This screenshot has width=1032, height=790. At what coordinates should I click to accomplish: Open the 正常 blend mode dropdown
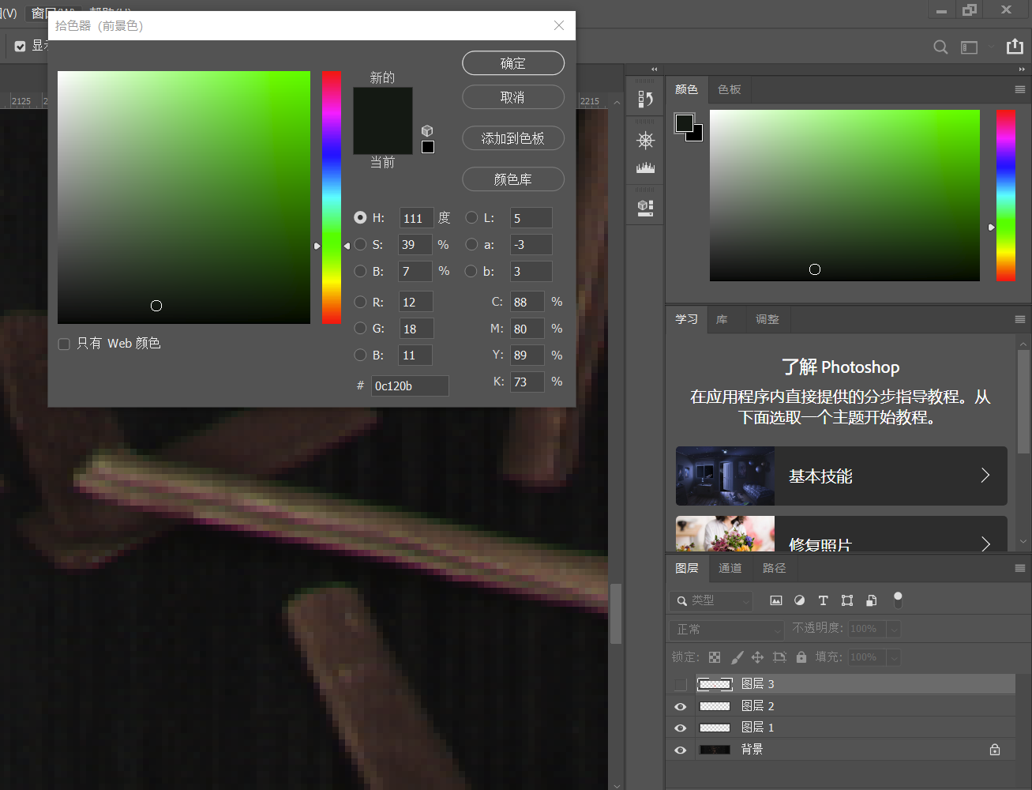(x=726, y=630)
